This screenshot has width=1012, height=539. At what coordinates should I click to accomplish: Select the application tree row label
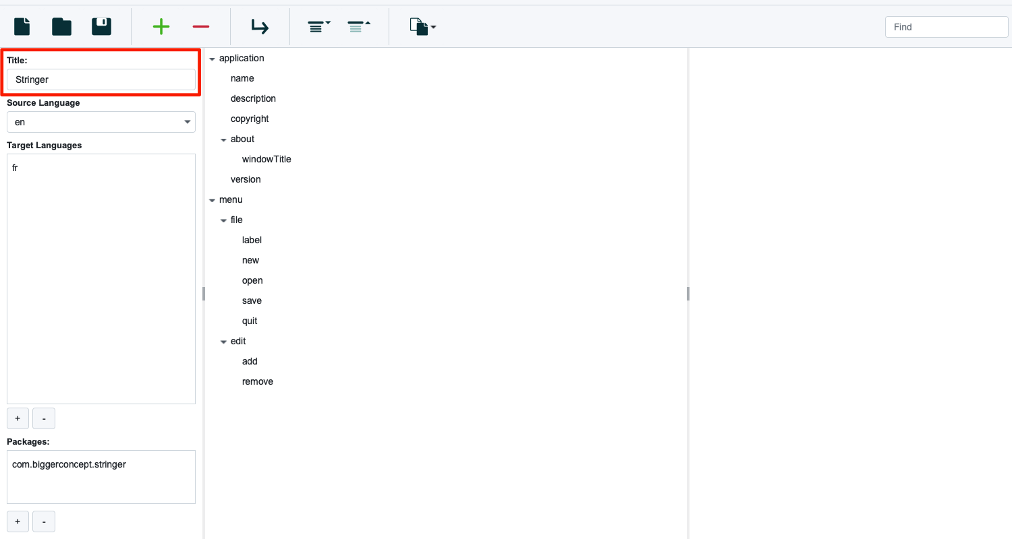click(242, 58)
